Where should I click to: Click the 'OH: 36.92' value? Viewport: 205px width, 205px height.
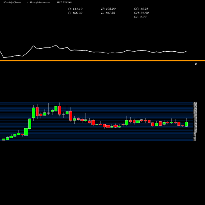coord(141,13)
